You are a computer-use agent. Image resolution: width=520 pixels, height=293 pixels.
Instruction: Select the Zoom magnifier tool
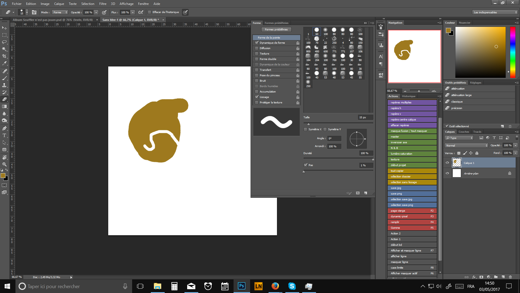4,164
